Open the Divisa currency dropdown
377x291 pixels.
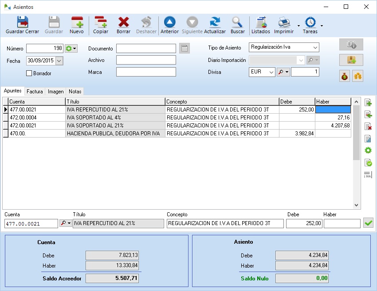click(271, 72)
